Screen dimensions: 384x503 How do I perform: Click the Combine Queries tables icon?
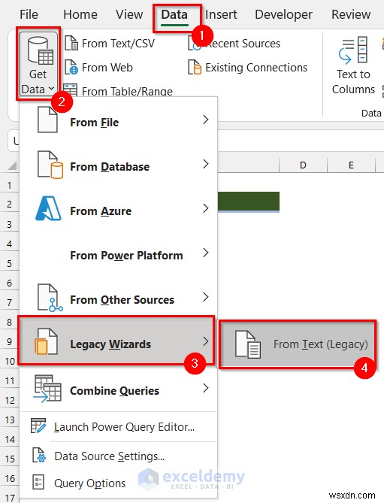47,389
